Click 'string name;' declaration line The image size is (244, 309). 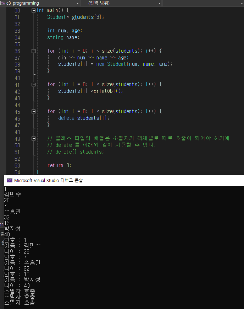(x=63, y=37)
